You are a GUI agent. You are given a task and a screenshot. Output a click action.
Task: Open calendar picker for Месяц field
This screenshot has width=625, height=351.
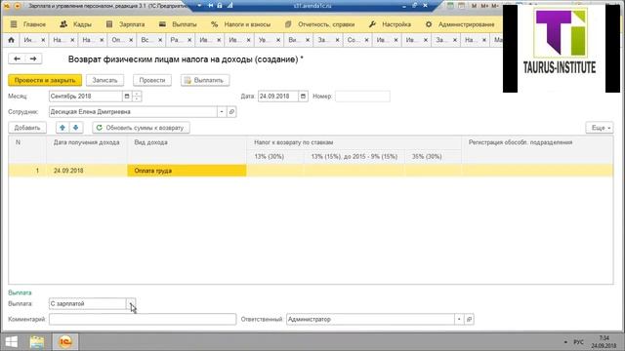(127, 97)
